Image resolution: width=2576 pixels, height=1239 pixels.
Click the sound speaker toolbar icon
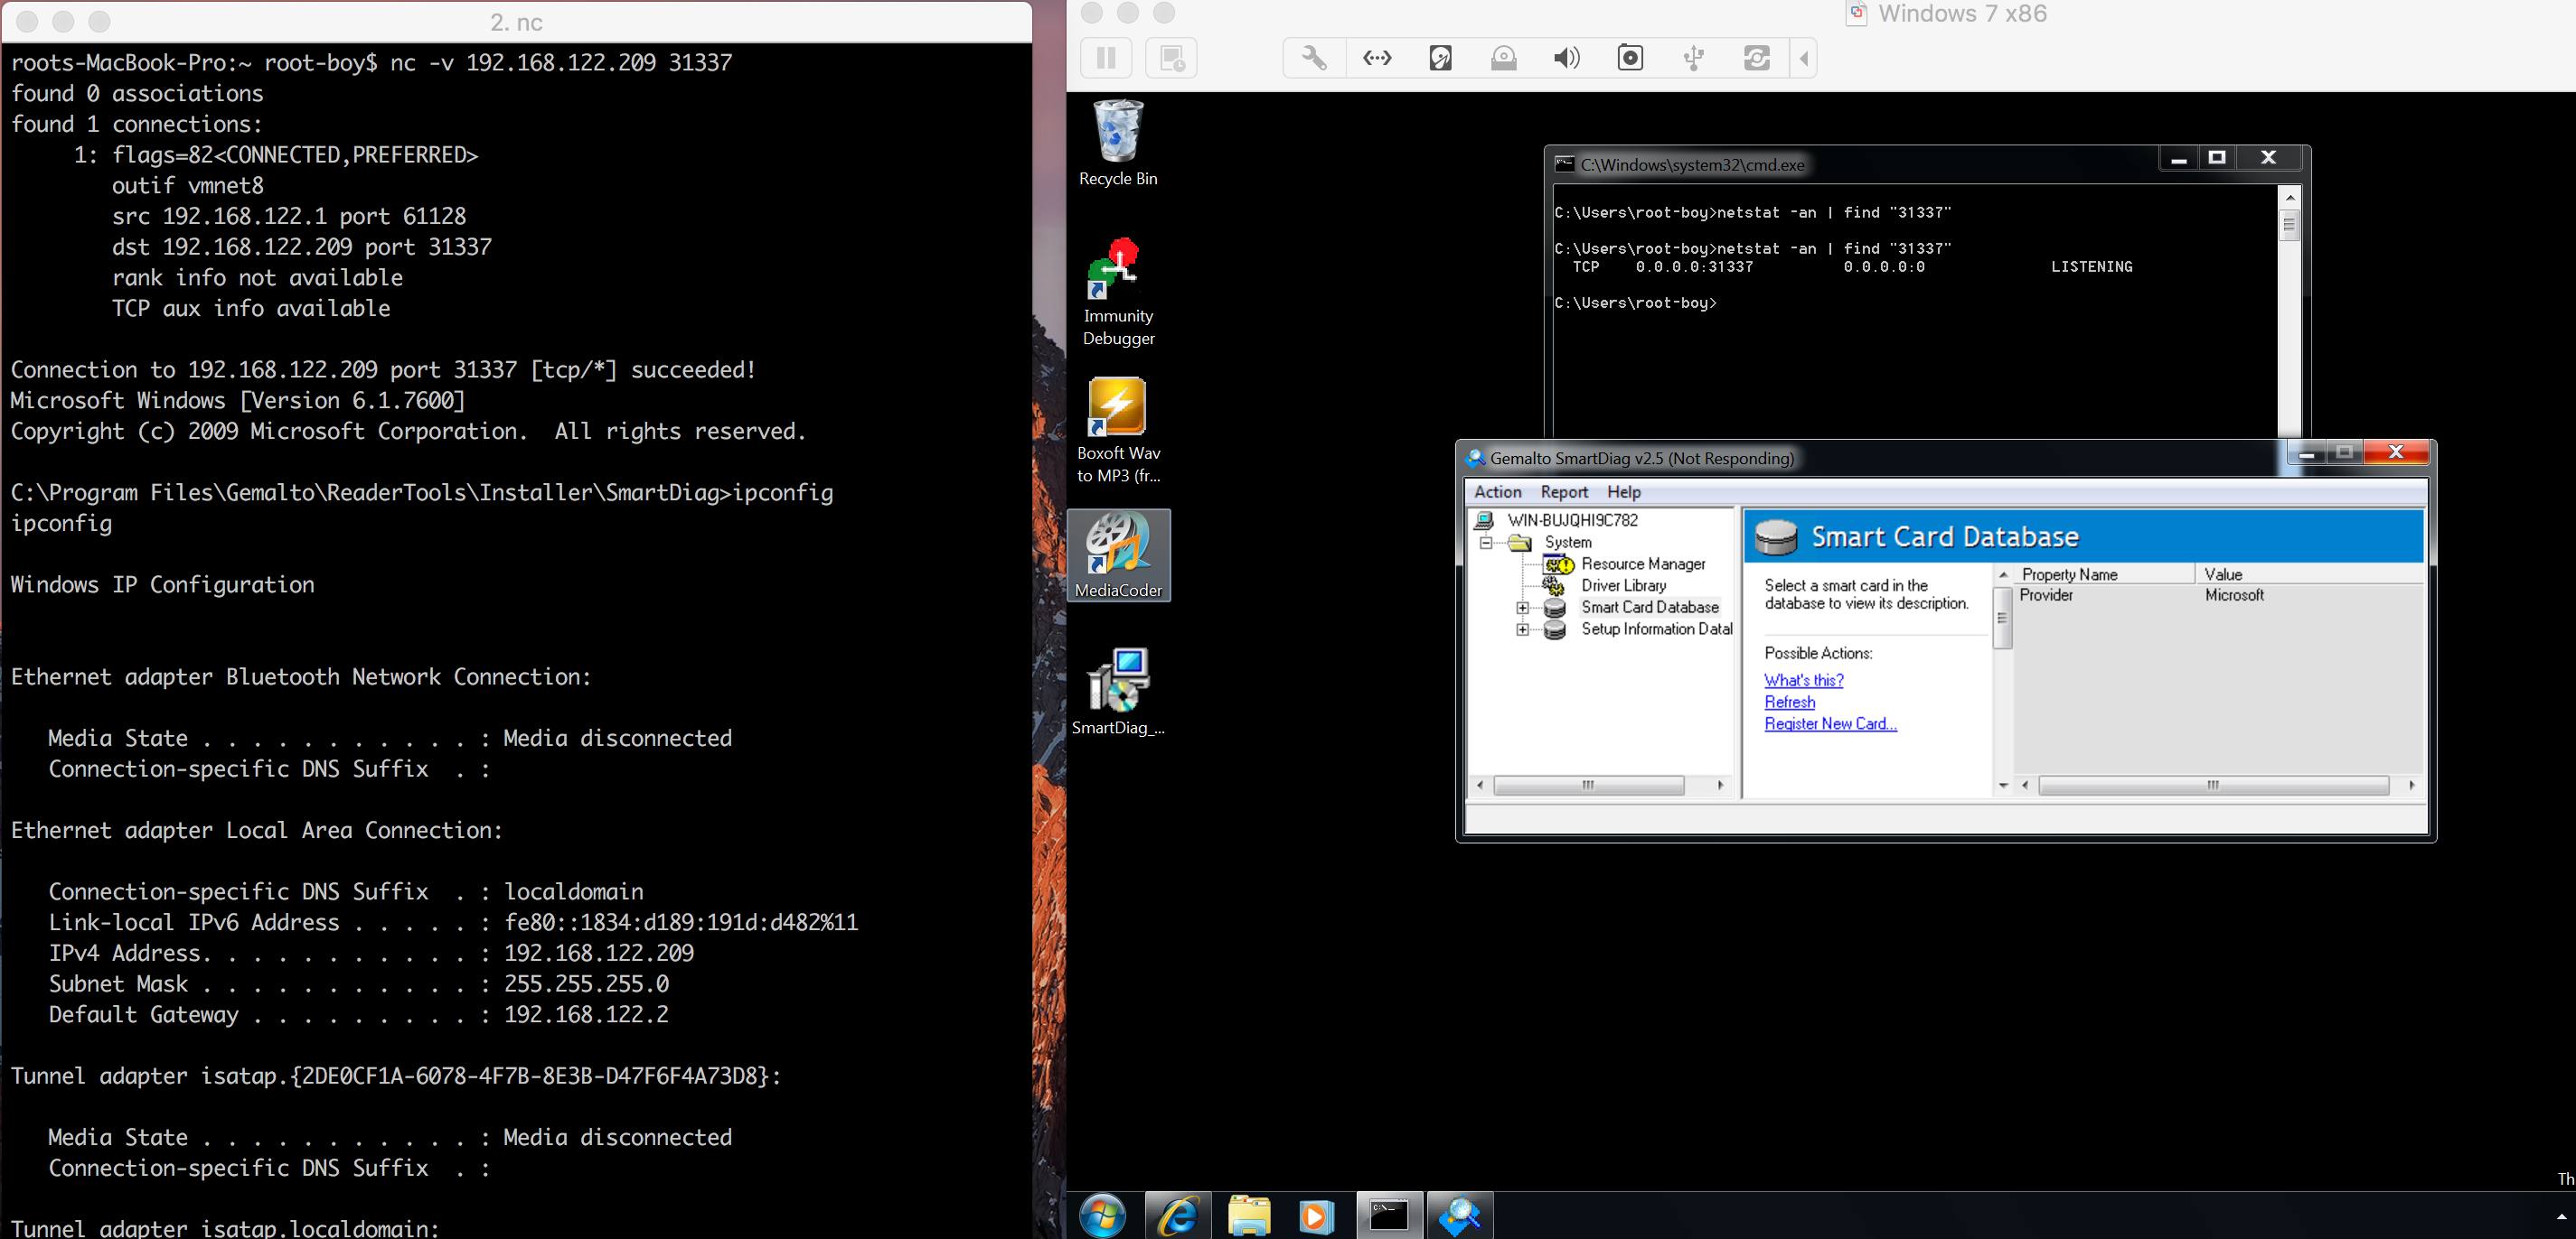1566,58
